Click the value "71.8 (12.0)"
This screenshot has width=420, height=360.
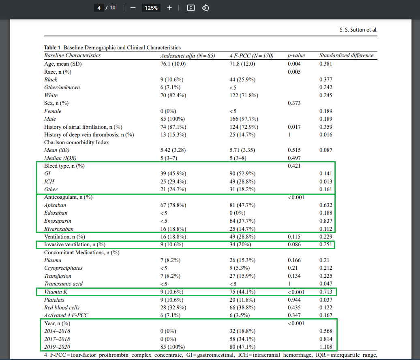pos(242,64)
